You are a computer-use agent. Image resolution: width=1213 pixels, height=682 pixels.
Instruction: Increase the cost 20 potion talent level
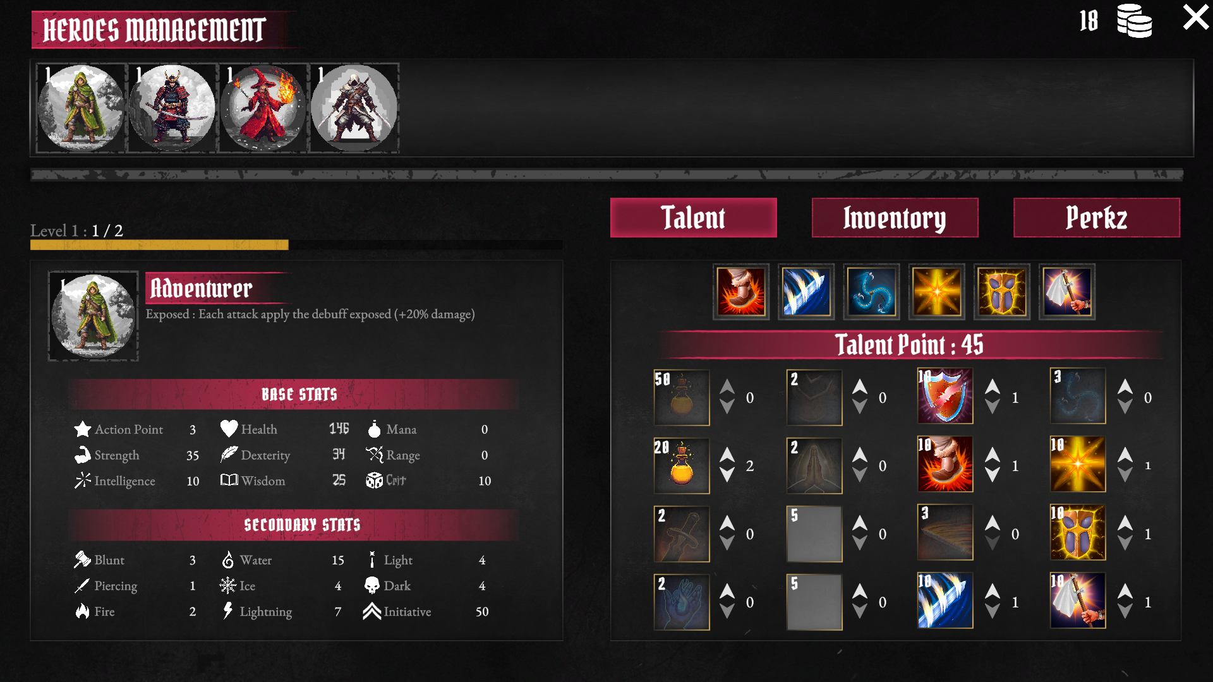727,455
